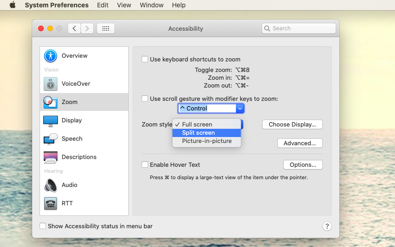The width and height of the screenshot is (395, 247).
Task: Select the Overview label in sidebar
Action: pos(74,56)
